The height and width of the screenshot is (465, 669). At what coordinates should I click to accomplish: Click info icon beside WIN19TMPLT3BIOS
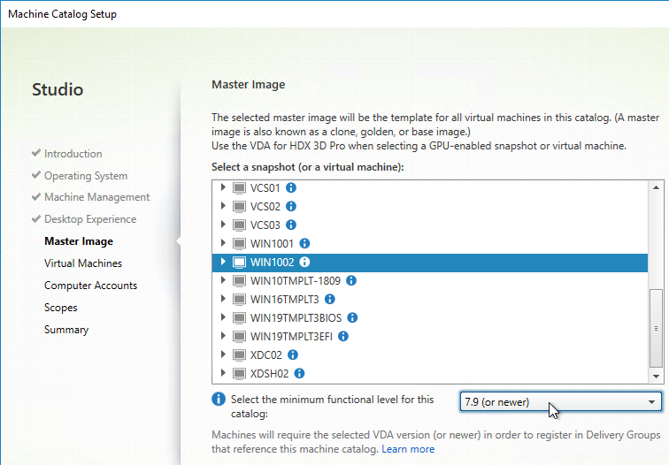(352, 317)
